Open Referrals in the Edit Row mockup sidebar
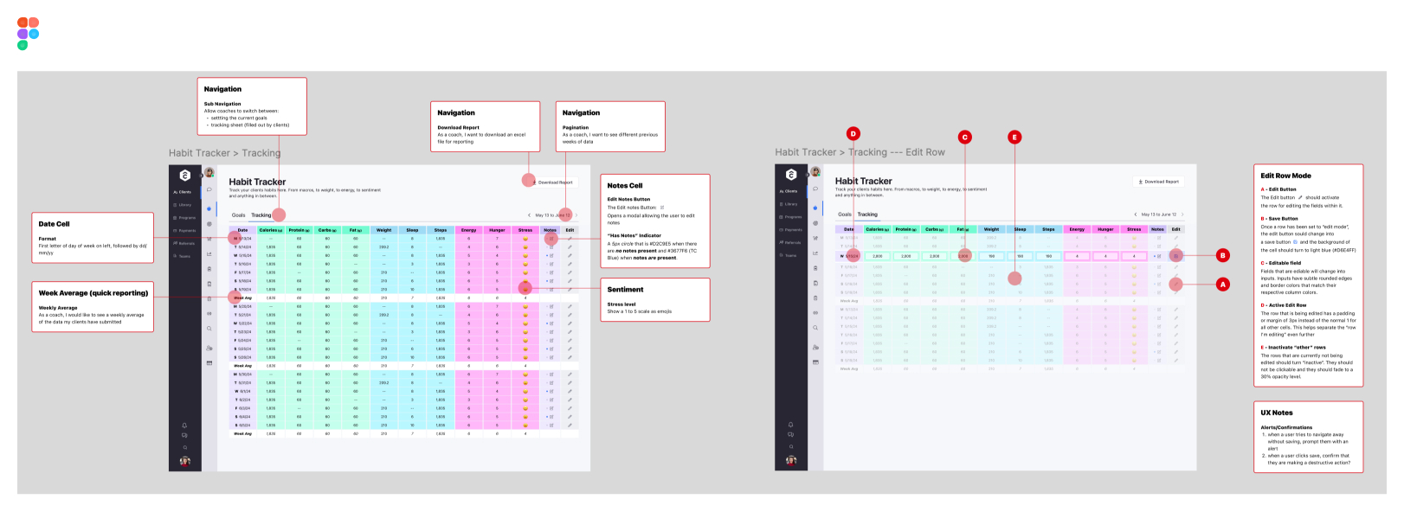This screenshot has height=512, width=1404. pyautogui.click(x=790, y=243)
